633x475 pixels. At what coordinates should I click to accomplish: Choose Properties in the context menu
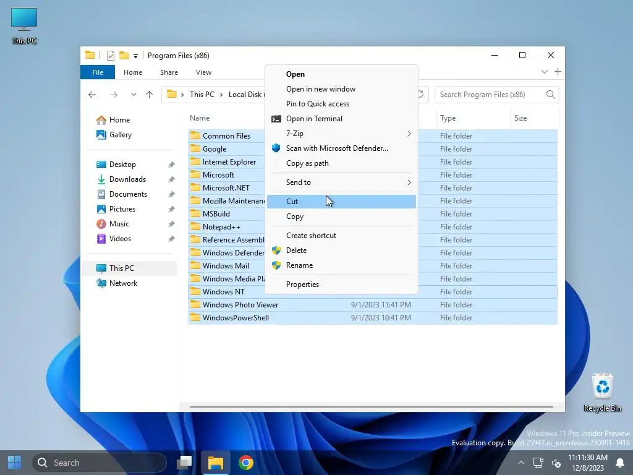point(341,285)
